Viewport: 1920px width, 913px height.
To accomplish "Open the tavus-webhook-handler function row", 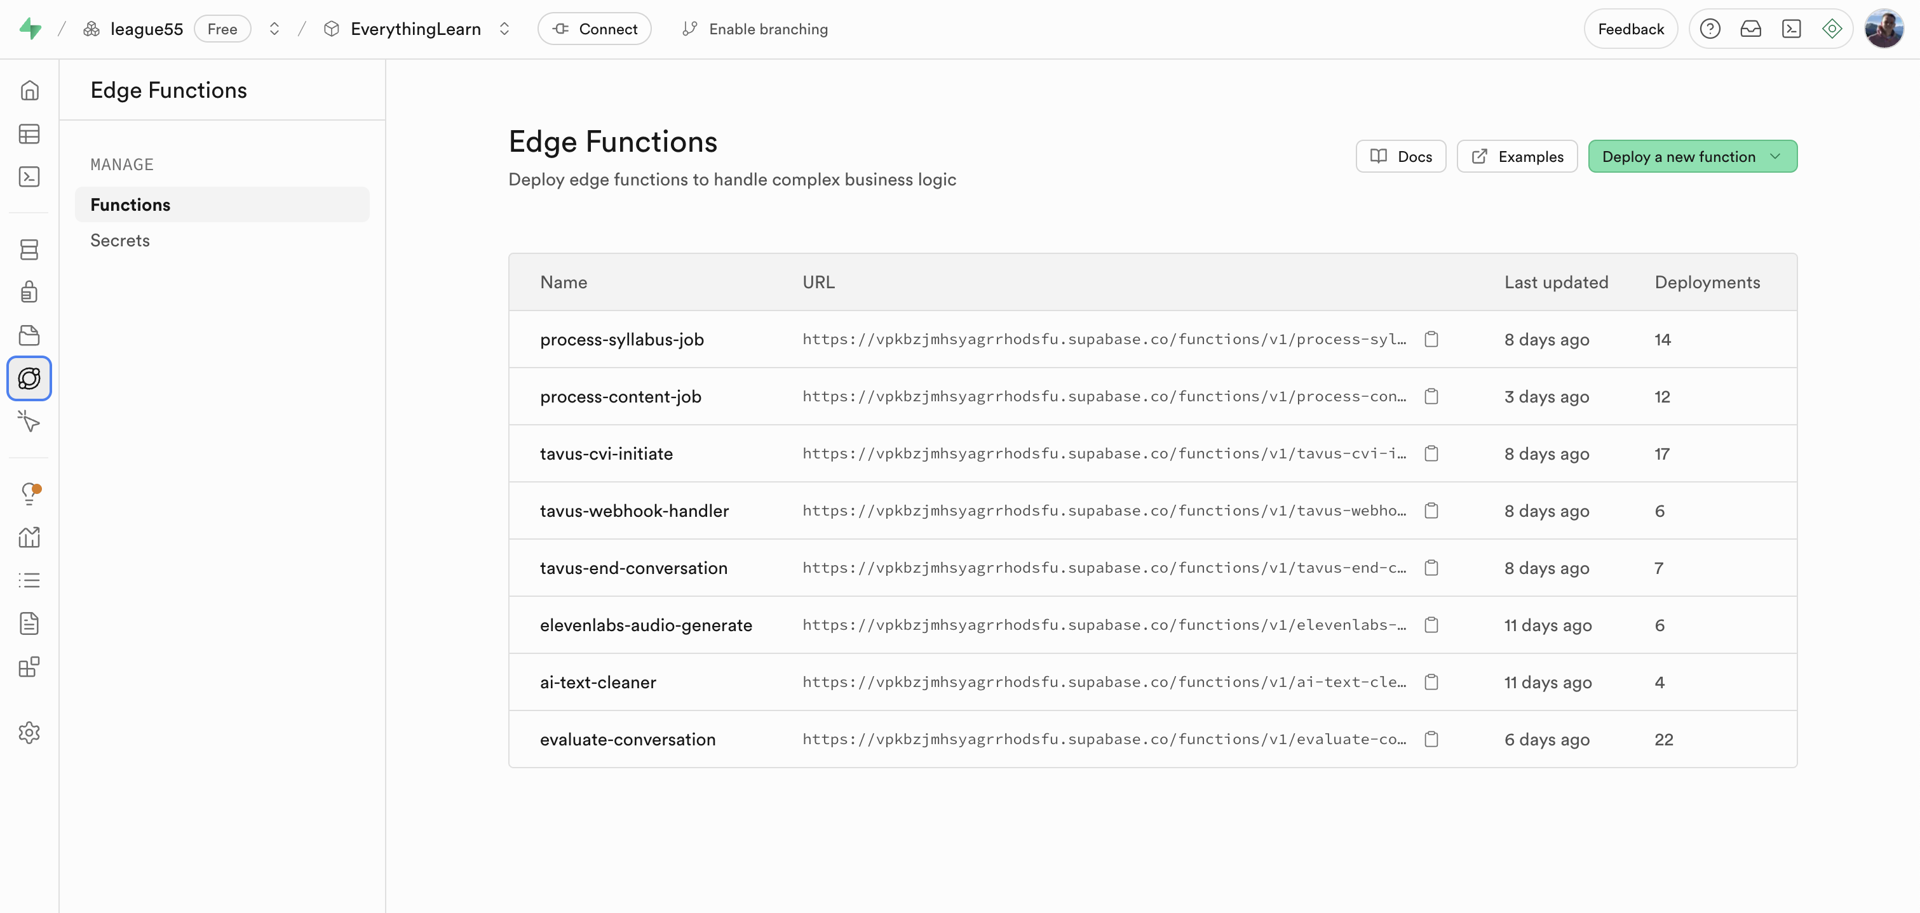I will tap(634, 511).
